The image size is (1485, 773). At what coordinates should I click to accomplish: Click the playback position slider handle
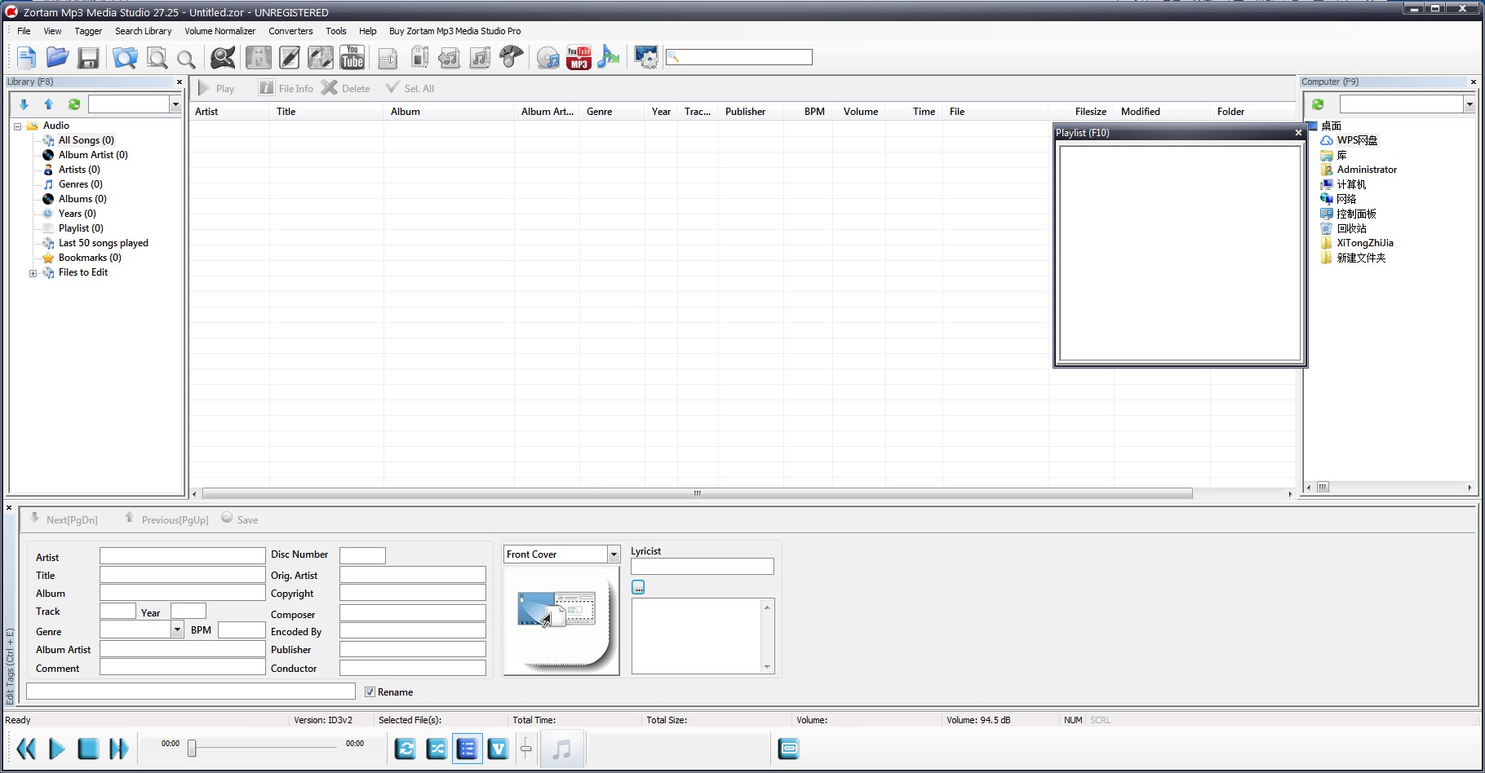pos(192,749)
